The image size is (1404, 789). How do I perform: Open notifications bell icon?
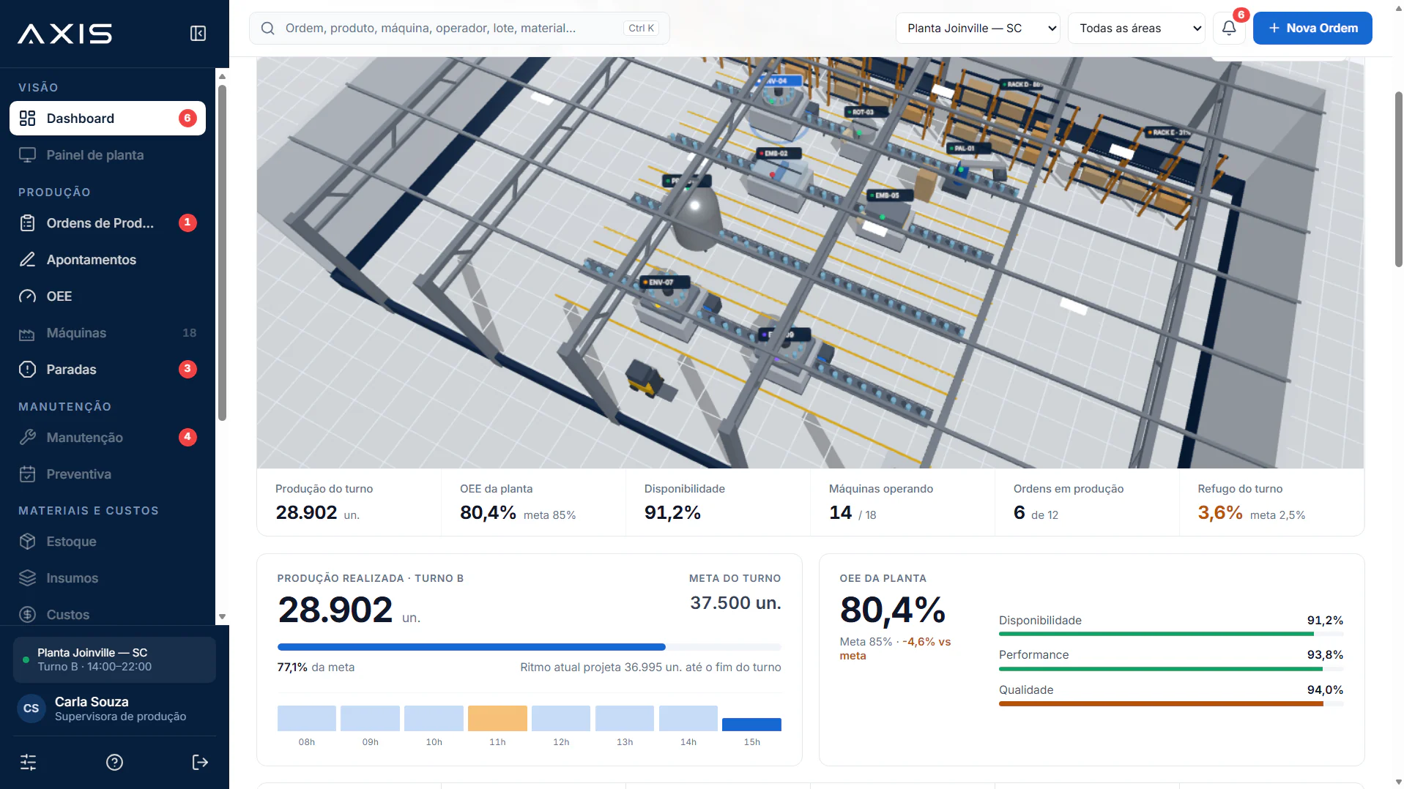click(x=1229, y=28)
